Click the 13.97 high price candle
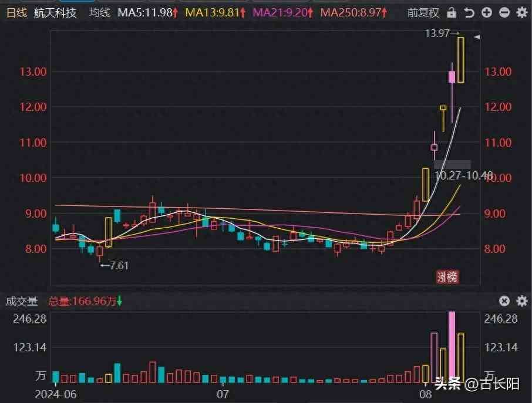 coord(461,59)
